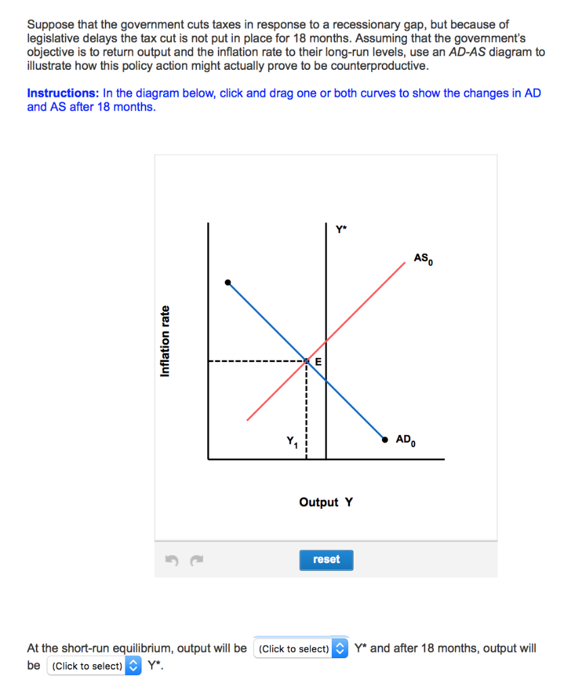Click the equilibrium point labeled E
This screenshot has width=564, height=694.
306,361
